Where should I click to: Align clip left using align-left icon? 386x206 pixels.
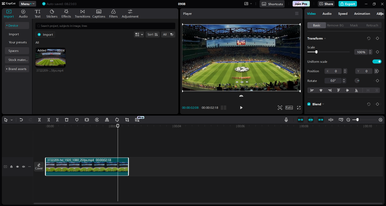[x=312, y=90]
